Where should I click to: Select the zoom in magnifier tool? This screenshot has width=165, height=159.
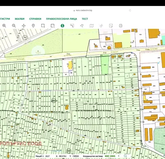coord(4,25)
